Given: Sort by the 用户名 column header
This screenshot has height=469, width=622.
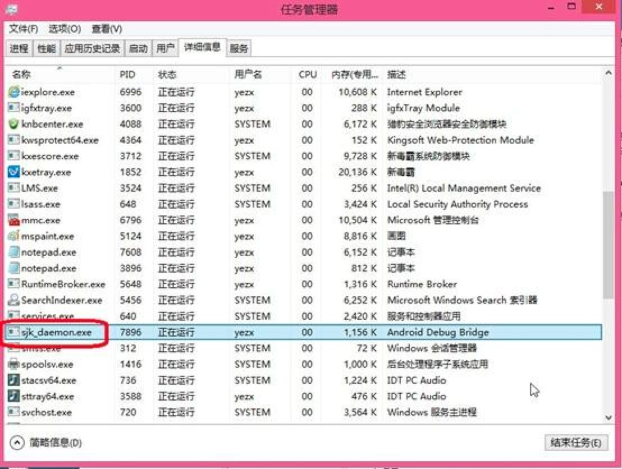Looking at the screenshot, I should coord(260,74).
